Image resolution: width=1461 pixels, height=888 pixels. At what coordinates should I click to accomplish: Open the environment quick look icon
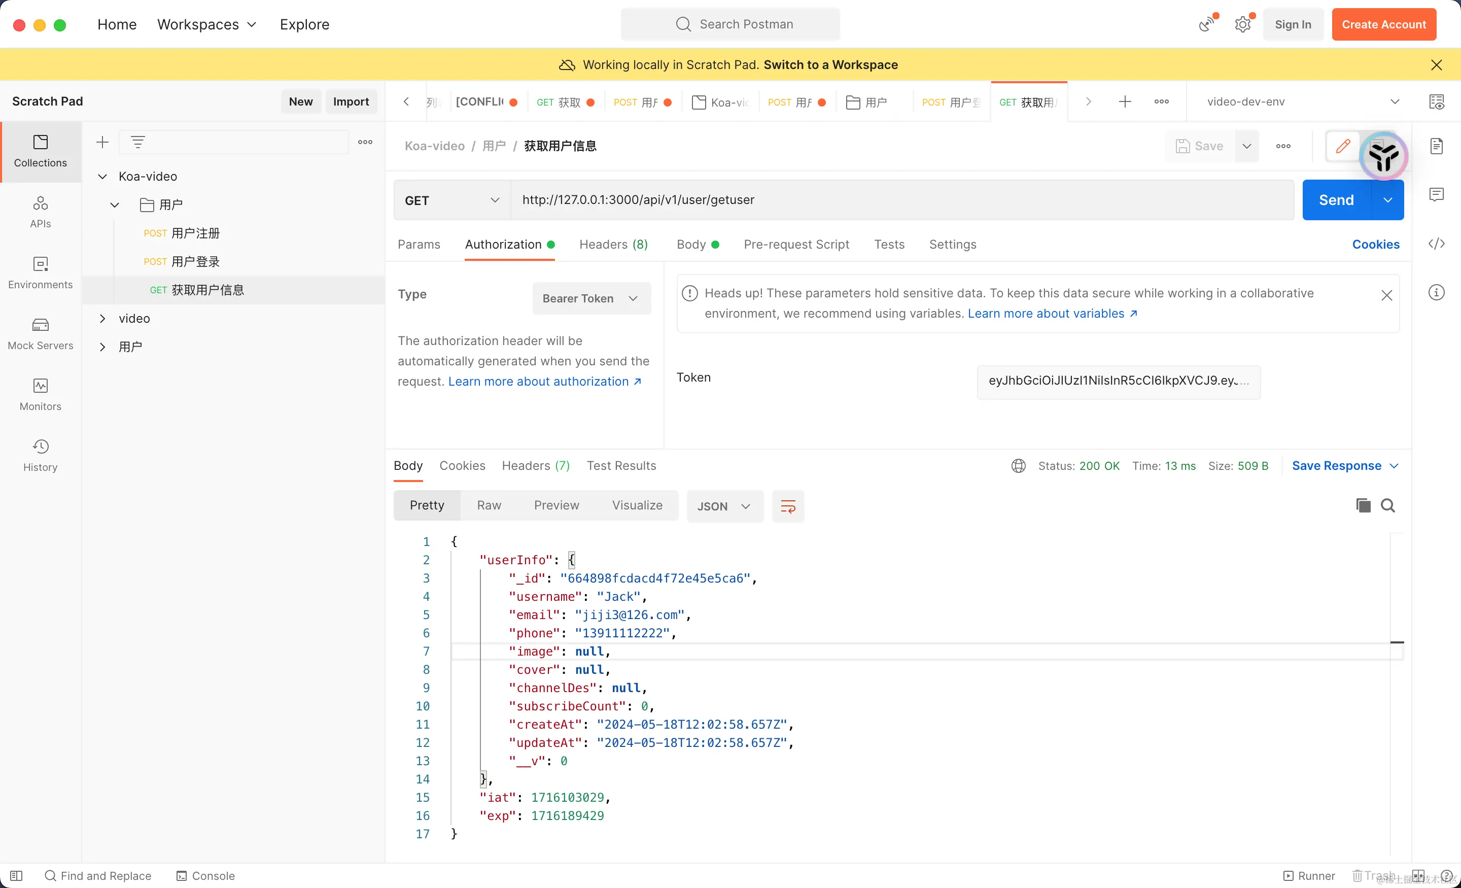tap(1436, 102)
